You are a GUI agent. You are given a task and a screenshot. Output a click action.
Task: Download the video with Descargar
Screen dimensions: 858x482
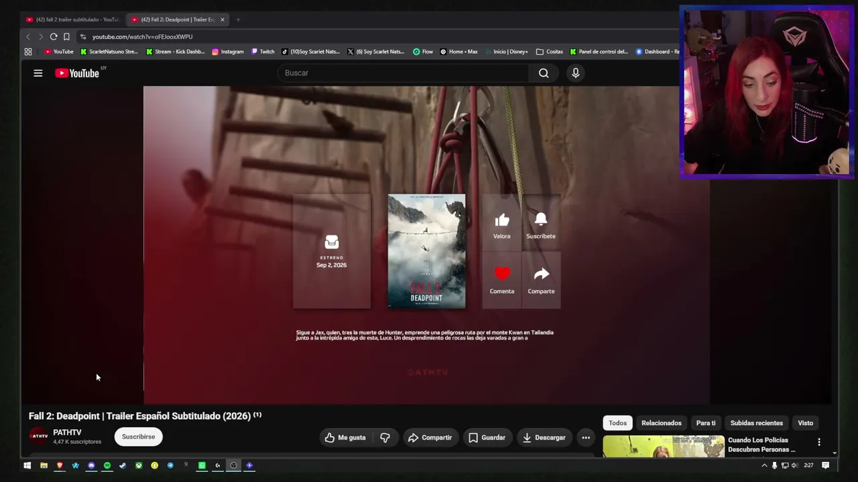tap(544, 438)
